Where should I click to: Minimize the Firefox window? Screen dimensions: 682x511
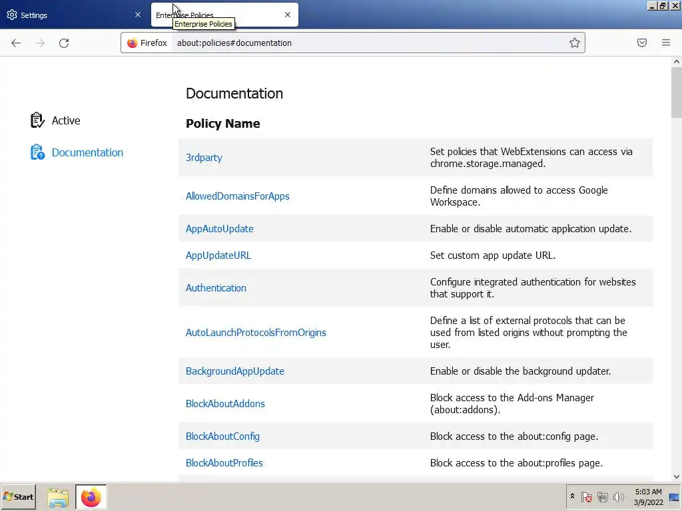[x=652, y=5]
